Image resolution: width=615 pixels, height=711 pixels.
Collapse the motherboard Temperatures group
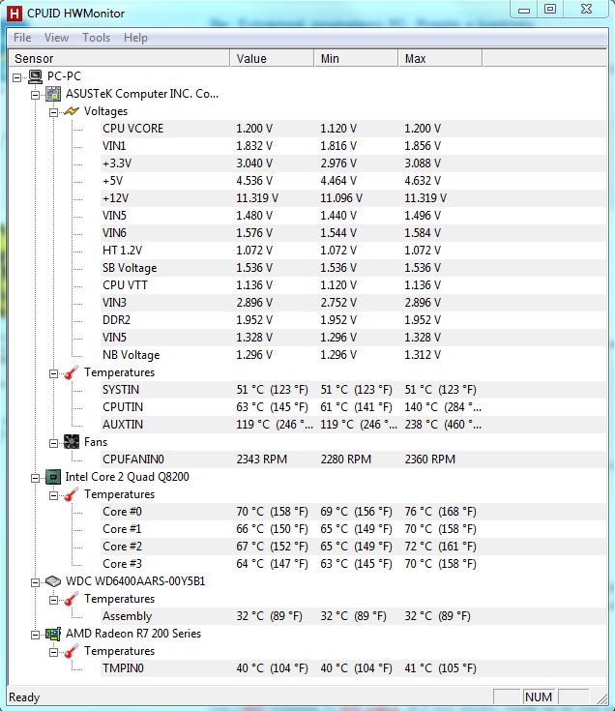[53, 373]
